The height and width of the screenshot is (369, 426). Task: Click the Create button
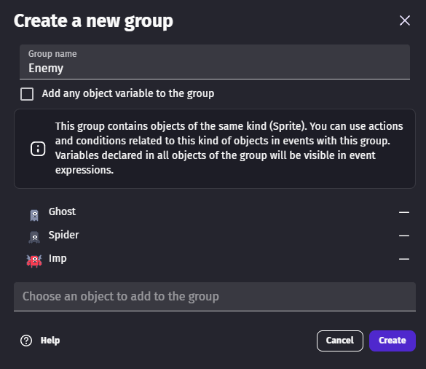point(393,341)
